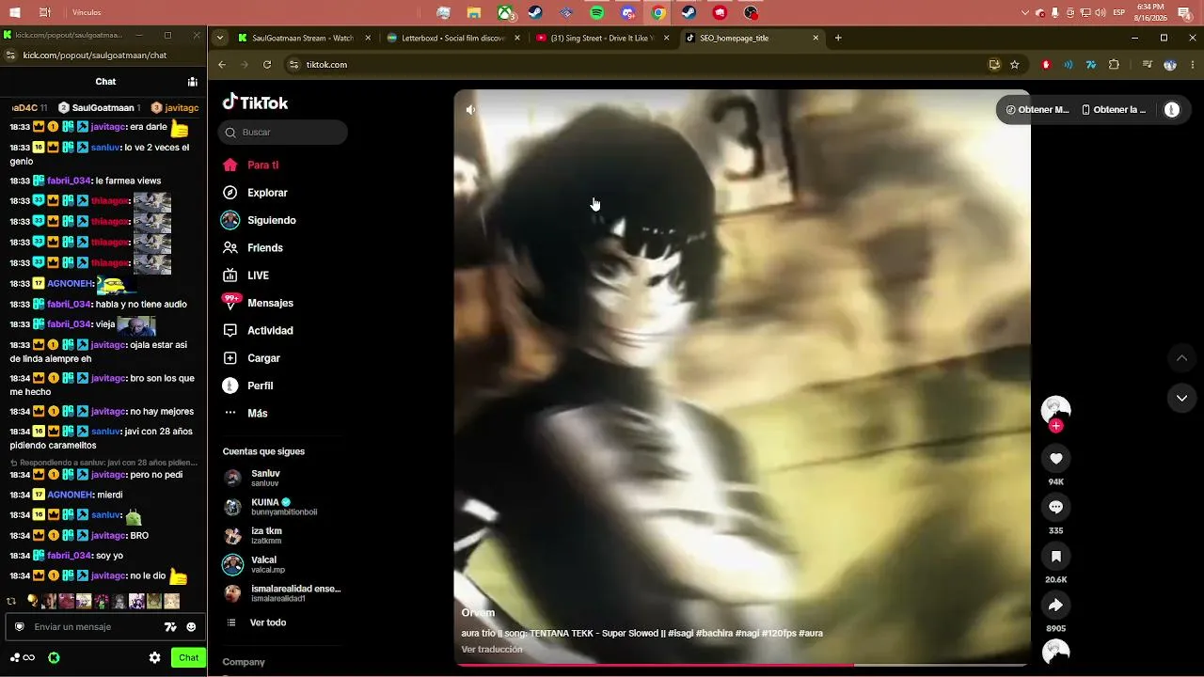Open a new browser tab

[x=838, y=39]
